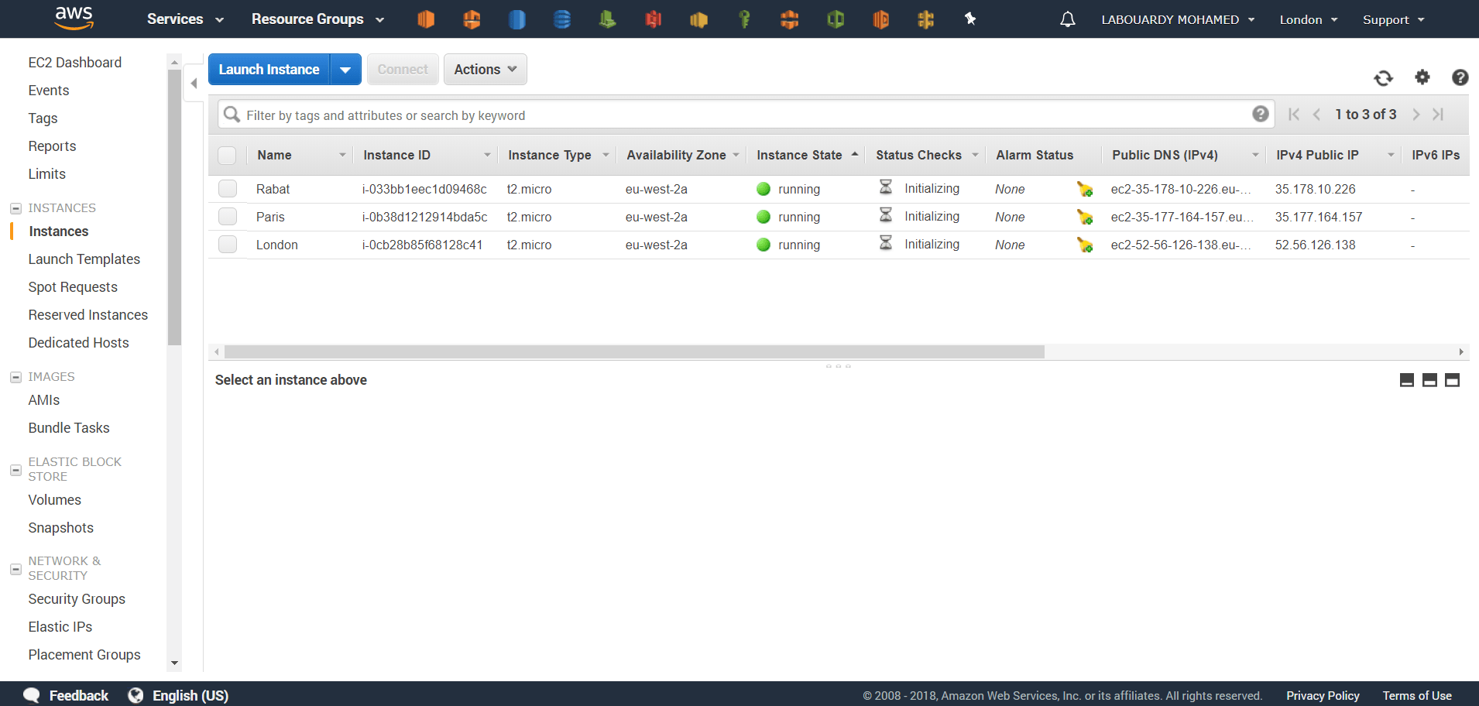Open the search filter help icon
The height and width of the screenshot is (706, 1479).
pyautogui.click(x=1261, y=114)
